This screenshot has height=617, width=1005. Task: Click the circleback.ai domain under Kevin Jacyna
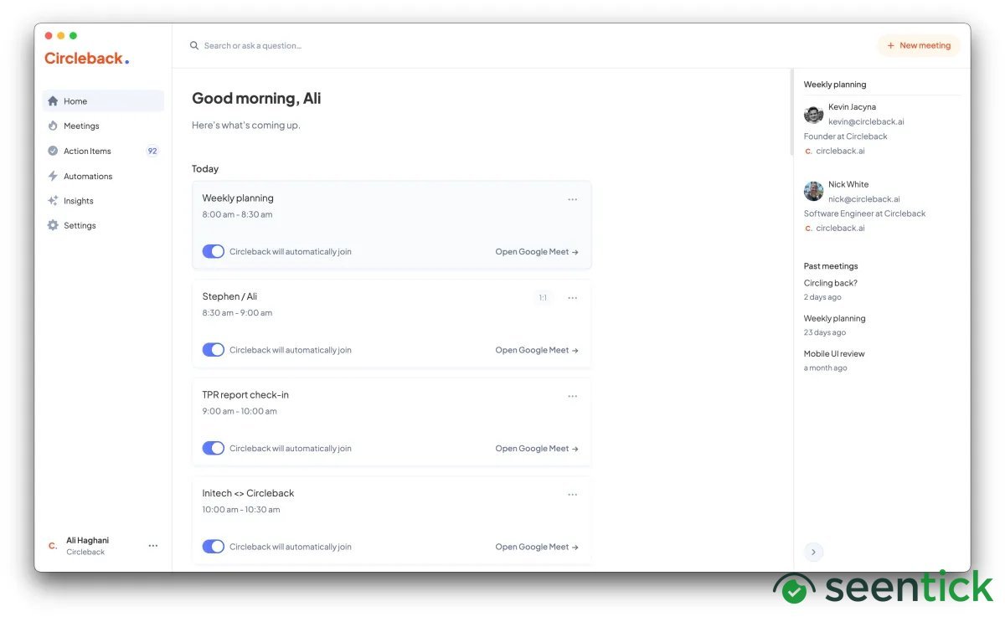point(840,152)
